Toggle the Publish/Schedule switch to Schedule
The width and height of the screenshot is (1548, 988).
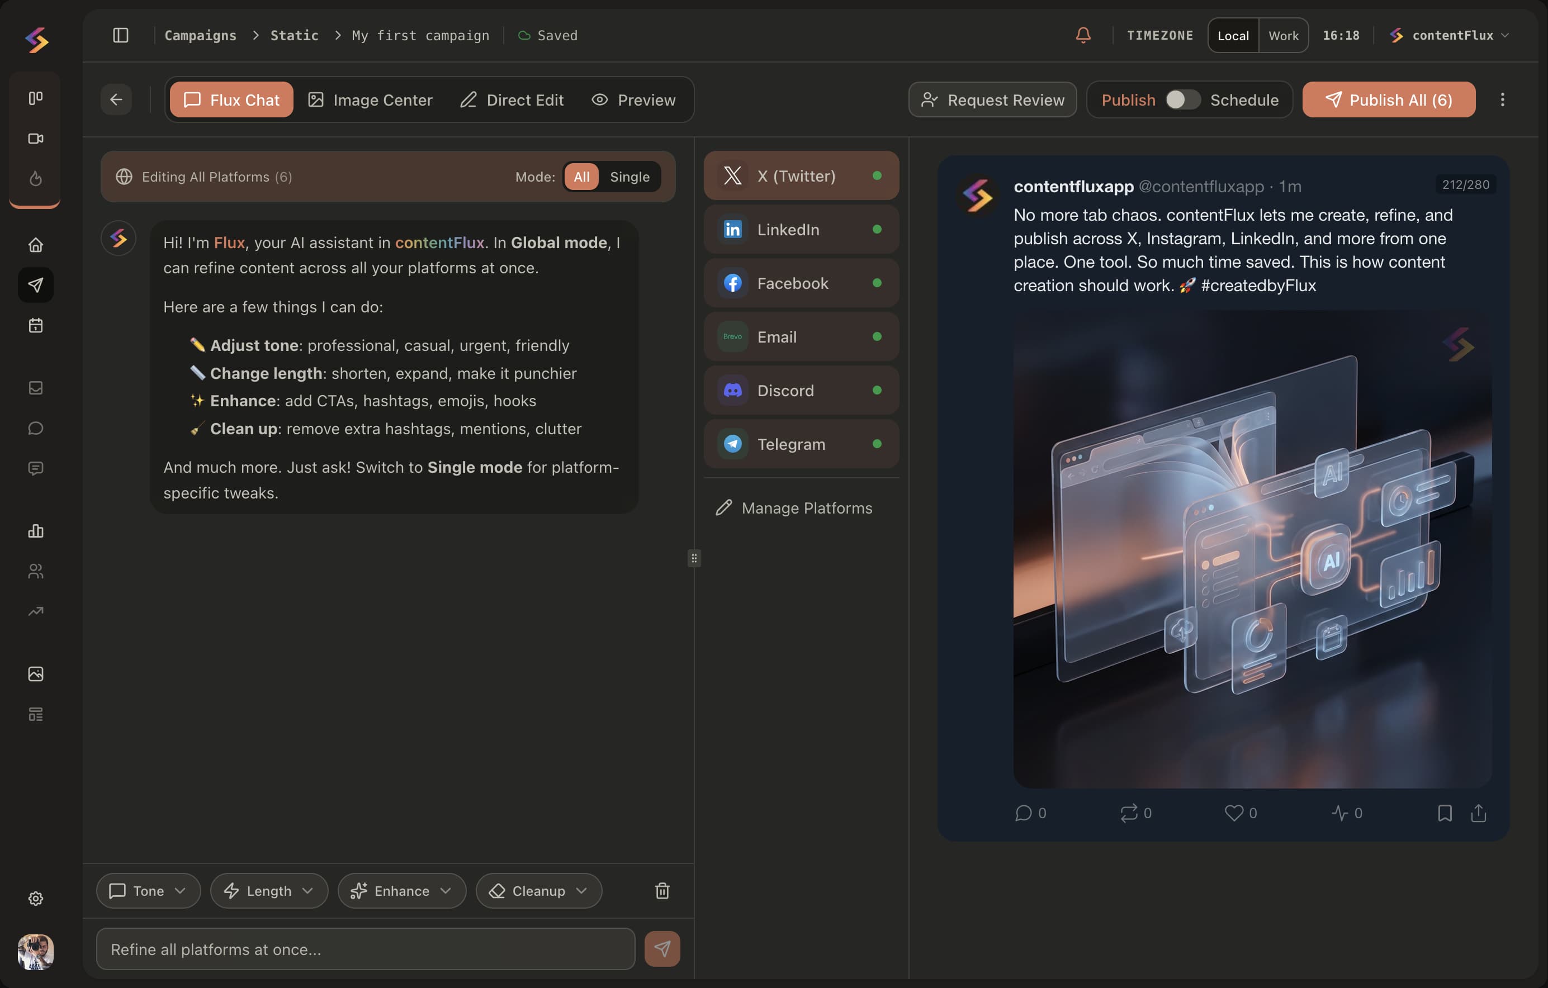click(1183, 99)
